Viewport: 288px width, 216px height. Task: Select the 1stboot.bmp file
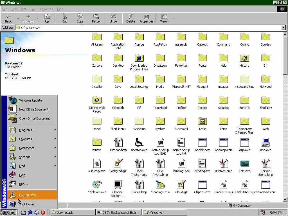[x=118, y=145]
